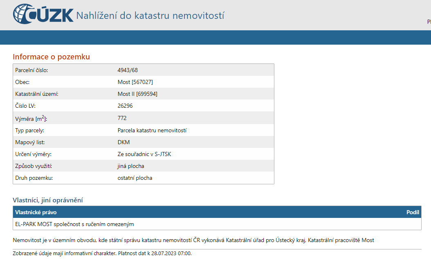Click the DKM map sheet value

tap(123, 142)
